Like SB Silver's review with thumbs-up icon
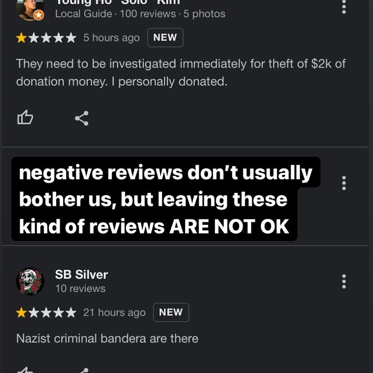This screenshot has height=373, width=373. pos(25,370)
